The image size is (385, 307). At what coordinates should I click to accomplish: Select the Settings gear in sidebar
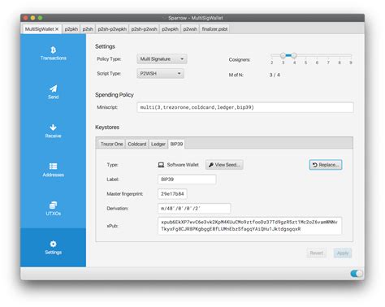tap(54, 248)
